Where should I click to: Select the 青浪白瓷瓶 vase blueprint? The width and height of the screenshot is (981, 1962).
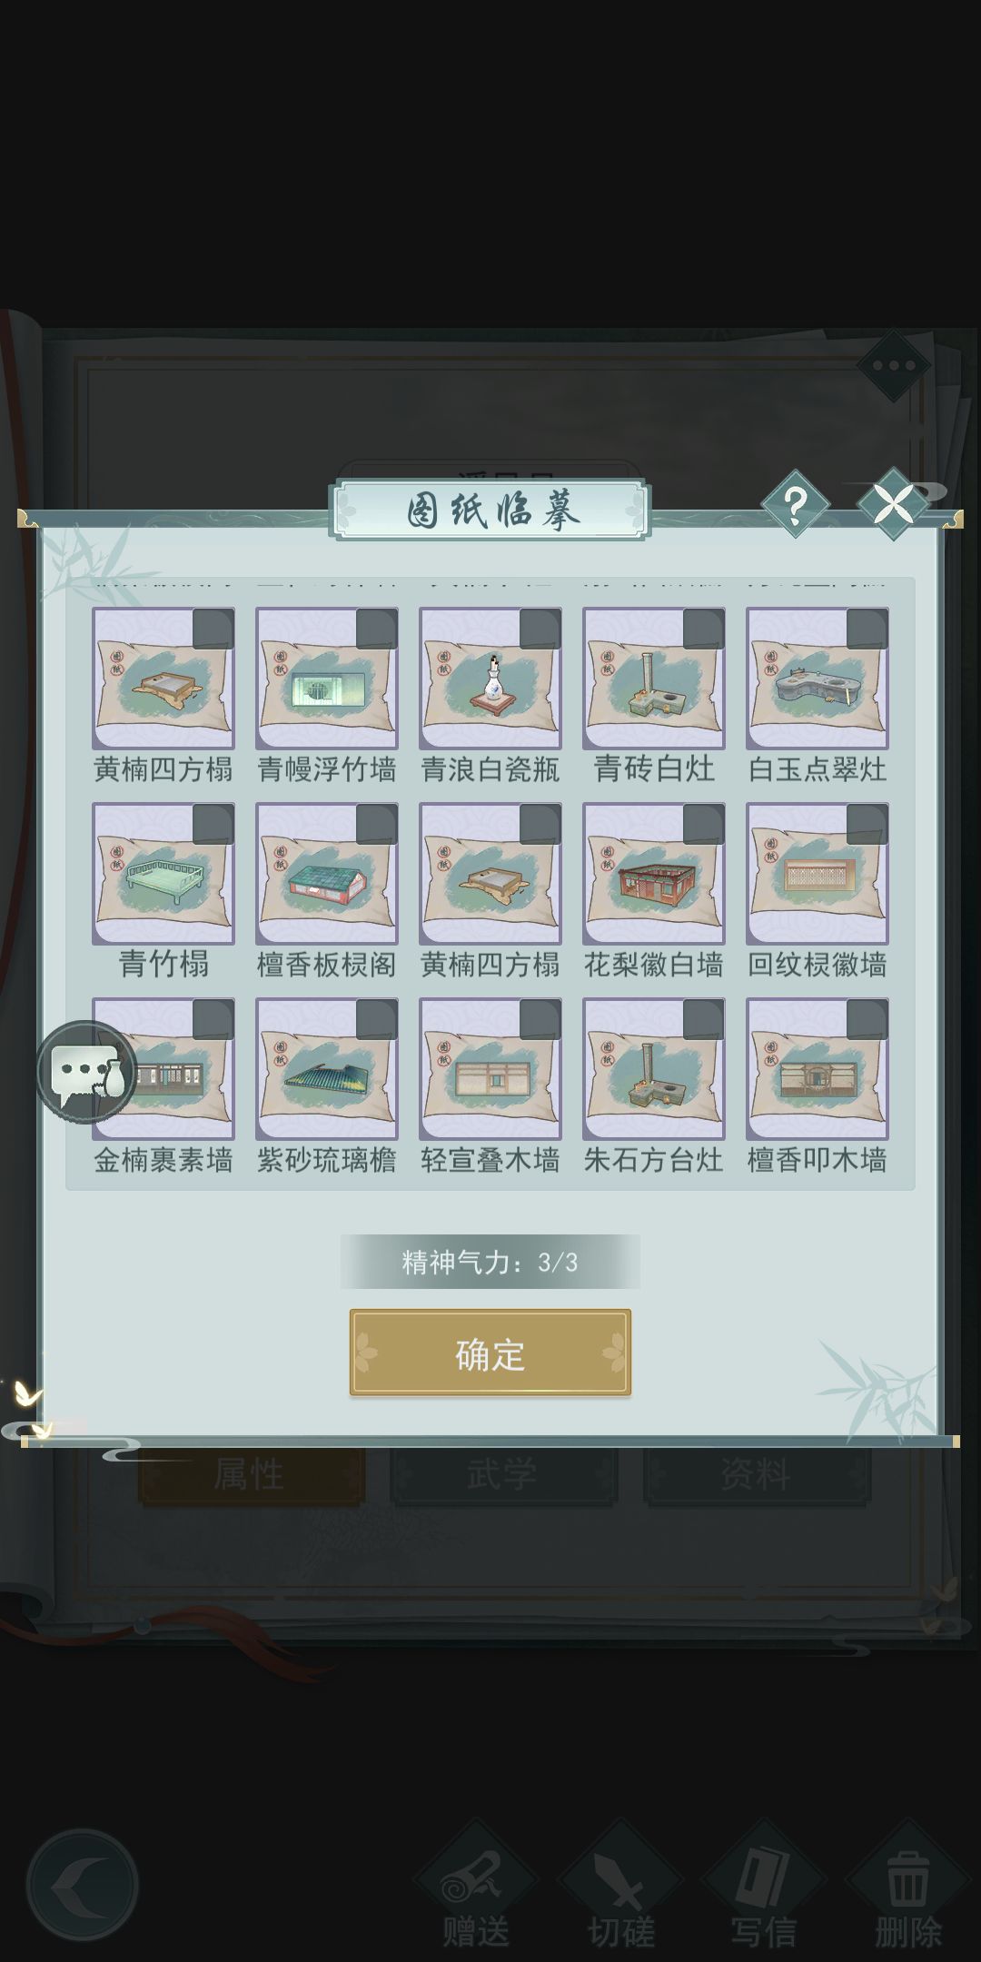pyautogui.click(x=490, y=679)
